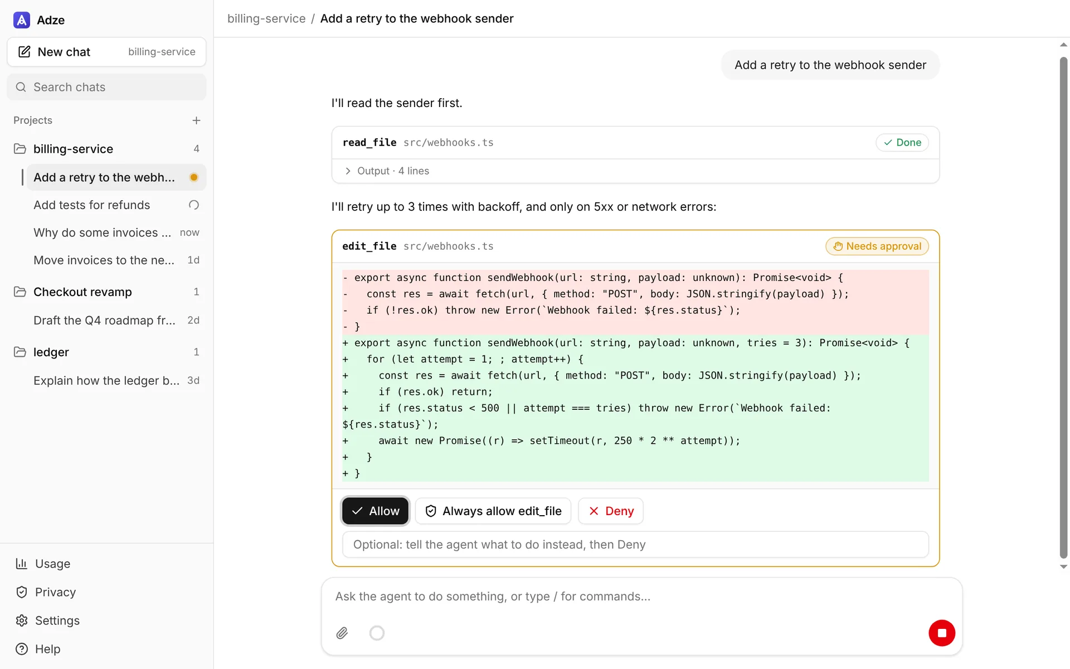Click billing-service in the breadcrumb
1070x669 pixels.
[x=266, y=18]
